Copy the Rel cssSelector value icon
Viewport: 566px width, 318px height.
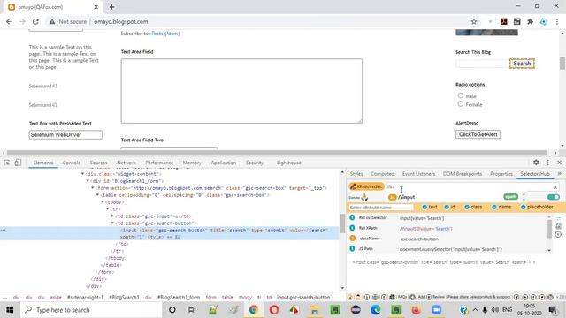tap(352, 218)
